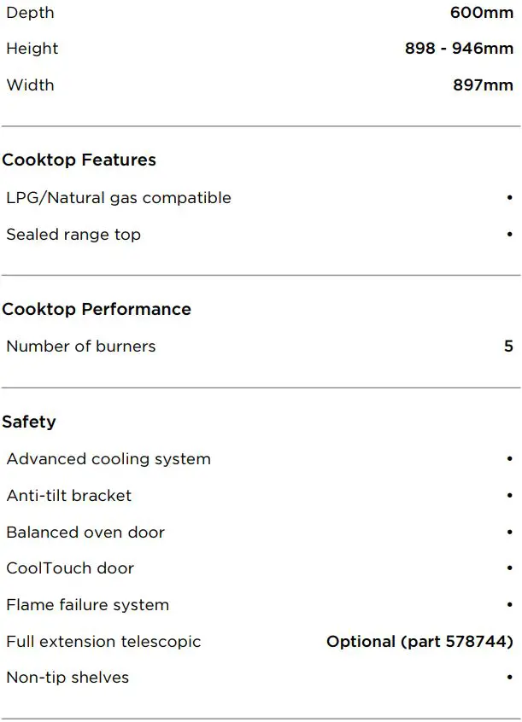Select the burner count value 5
522x722 pixels.
click(x=508, y=346)
